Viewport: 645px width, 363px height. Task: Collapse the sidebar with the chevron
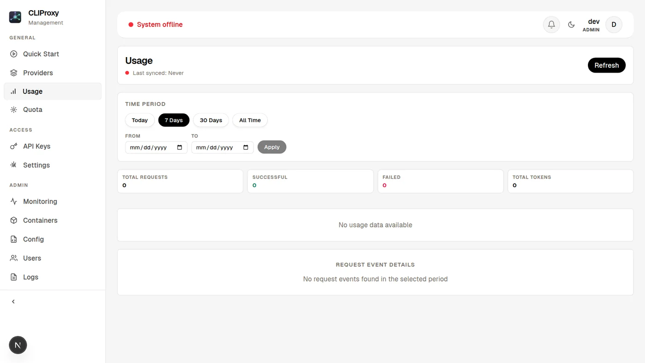13,302
